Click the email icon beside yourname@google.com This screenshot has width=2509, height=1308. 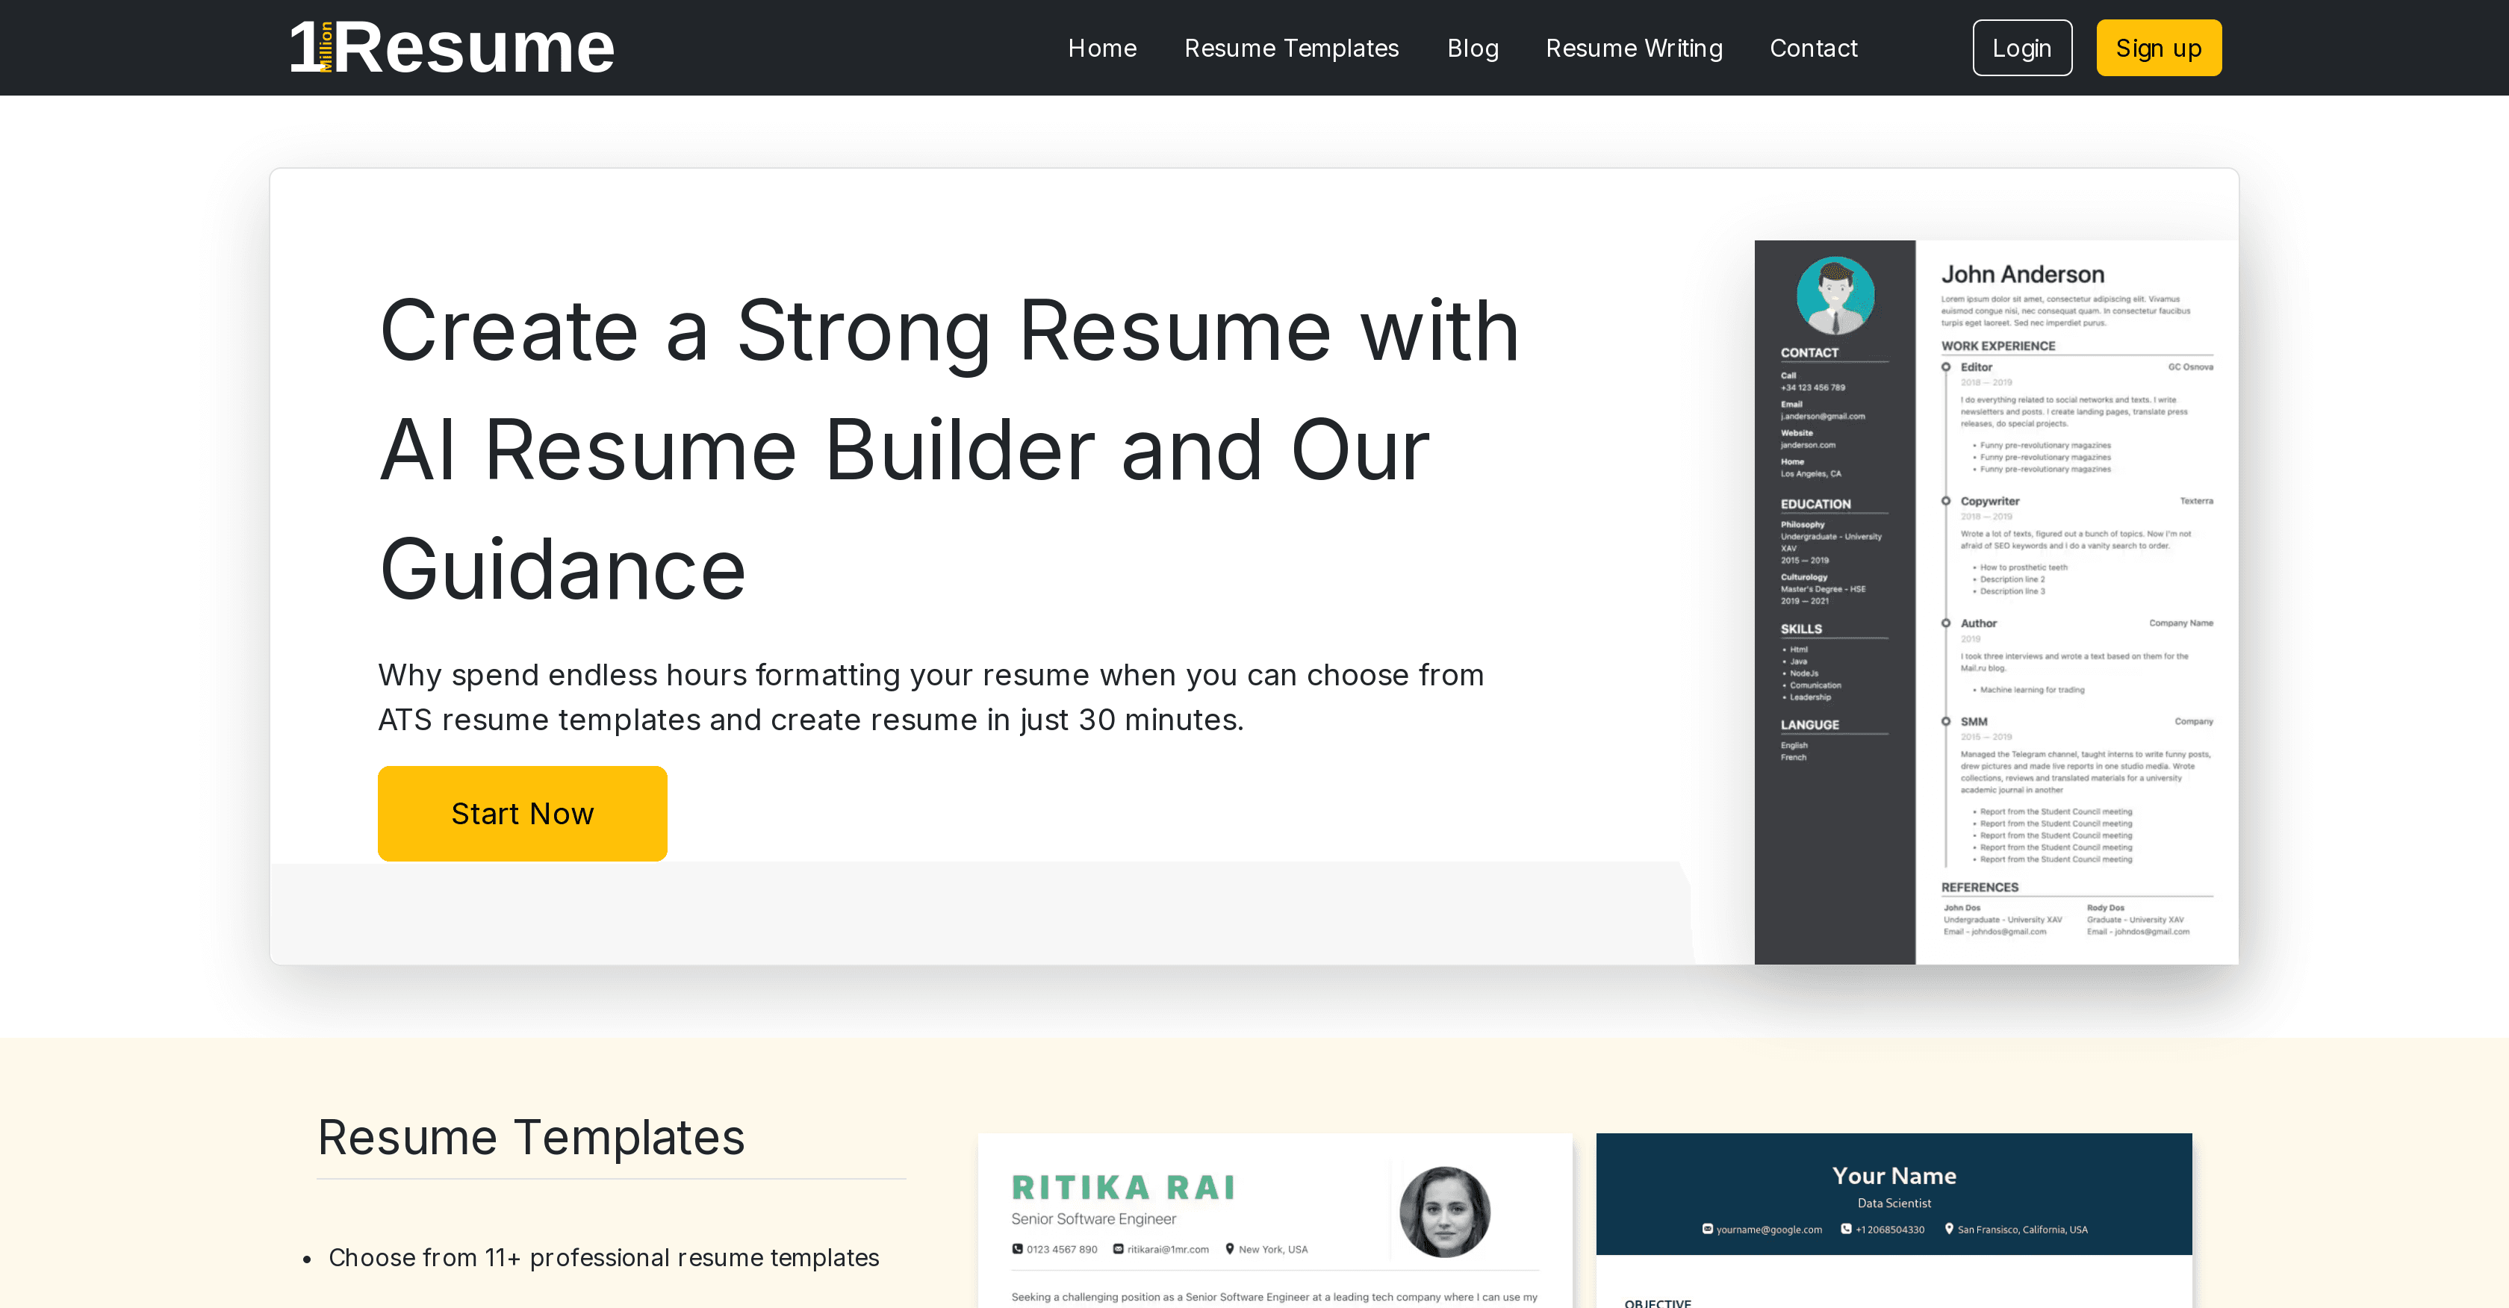[x=1708, y=1229]
